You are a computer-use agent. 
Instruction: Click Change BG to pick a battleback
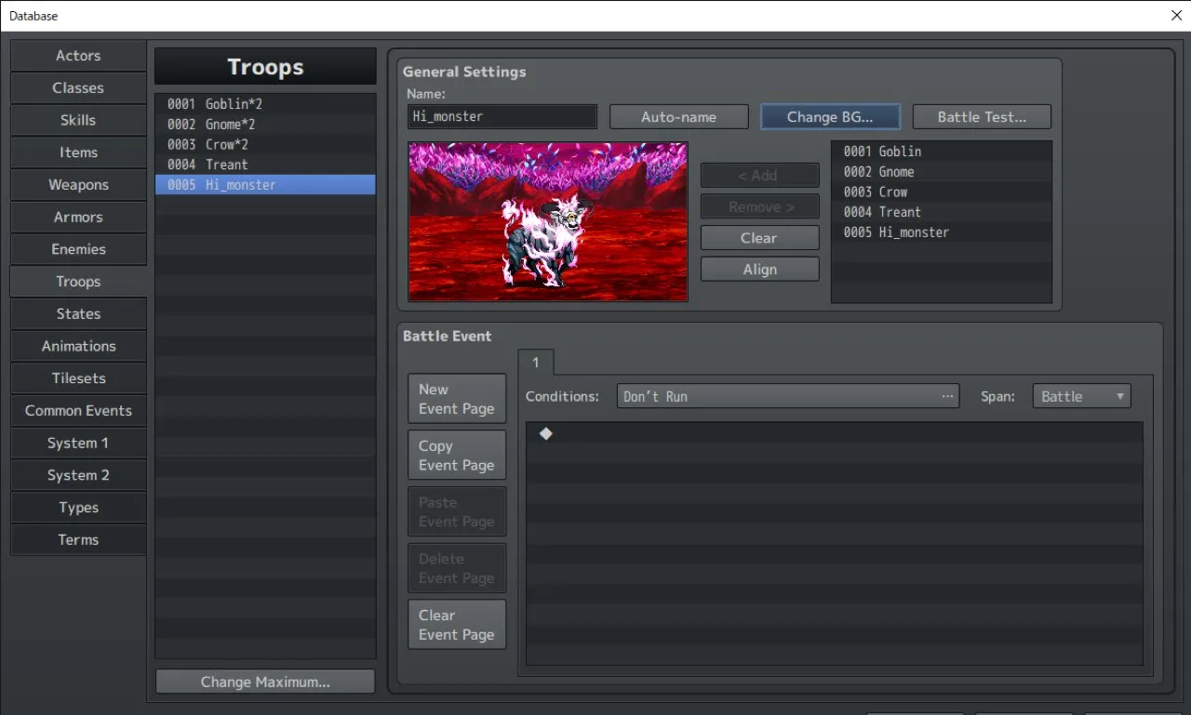click(x=830, y=116)
